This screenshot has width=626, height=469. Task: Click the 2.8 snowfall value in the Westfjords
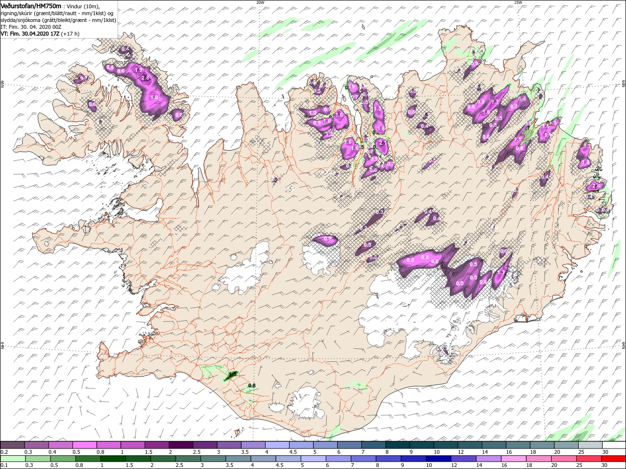[145, 78]
